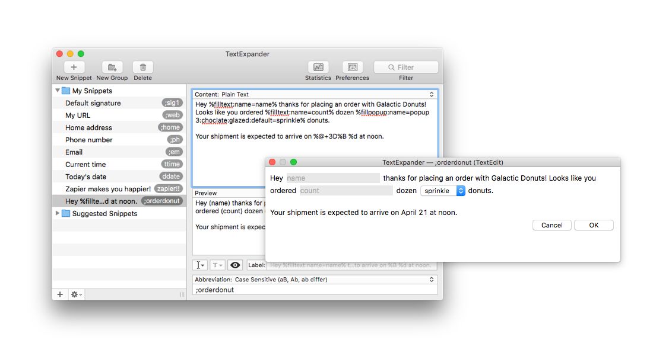Click the add plus button below snippet list
Viewport: 672px width, 356px height.
[60, 294]
